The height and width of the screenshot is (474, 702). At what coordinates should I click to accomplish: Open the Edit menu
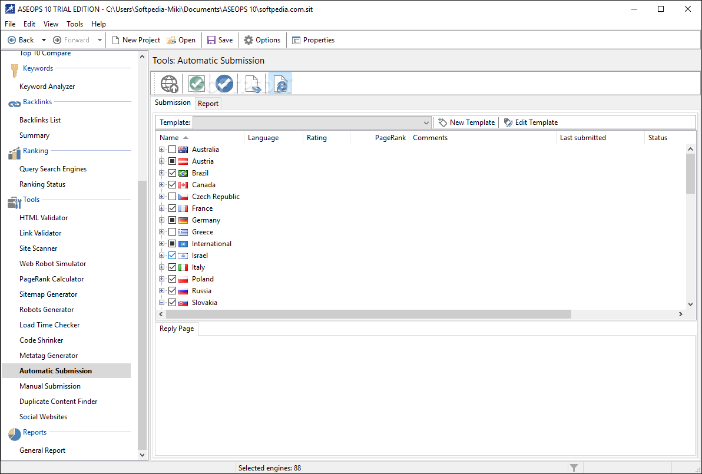pos(29,24)
